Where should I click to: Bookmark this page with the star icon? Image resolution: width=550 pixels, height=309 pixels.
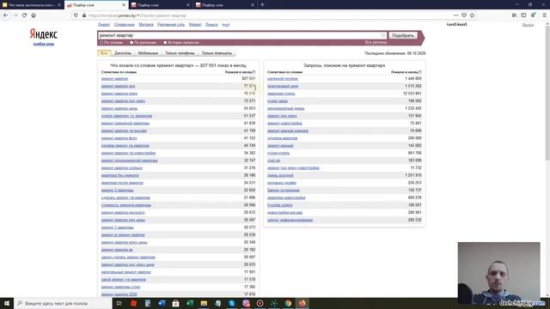click(472, 15)
